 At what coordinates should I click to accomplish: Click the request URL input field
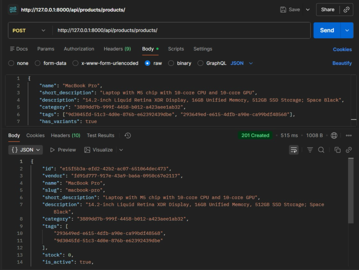[x=181, y=31]
